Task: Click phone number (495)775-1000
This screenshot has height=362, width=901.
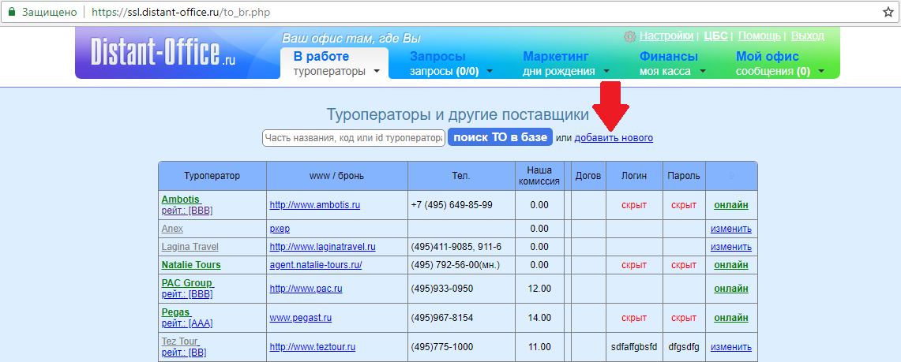Action: (442, 347)
